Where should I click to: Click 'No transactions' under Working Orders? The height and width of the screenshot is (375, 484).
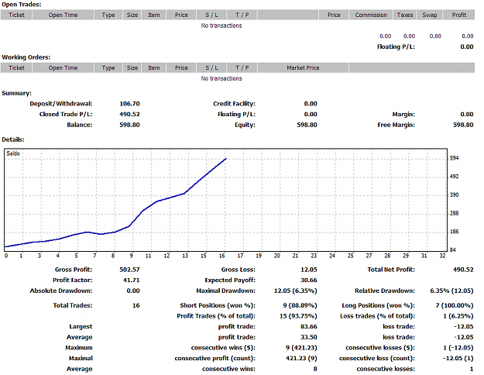[221, 78]
